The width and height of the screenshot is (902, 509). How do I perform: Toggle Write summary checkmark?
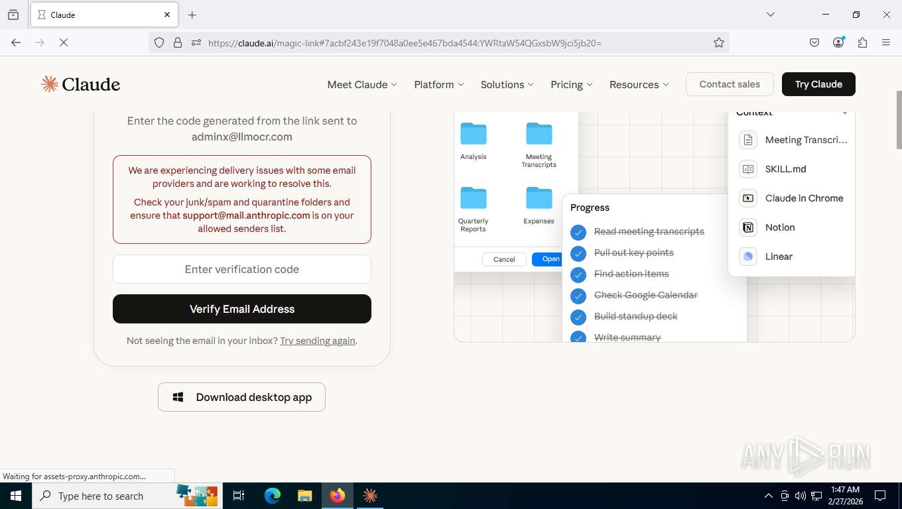pos(578,337)
